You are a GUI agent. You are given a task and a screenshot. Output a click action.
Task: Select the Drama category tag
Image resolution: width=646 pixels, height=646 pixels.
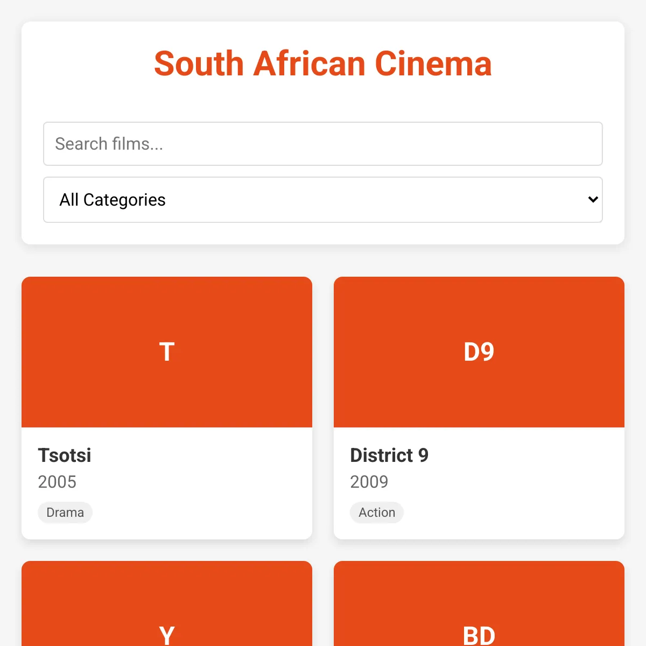65,512
